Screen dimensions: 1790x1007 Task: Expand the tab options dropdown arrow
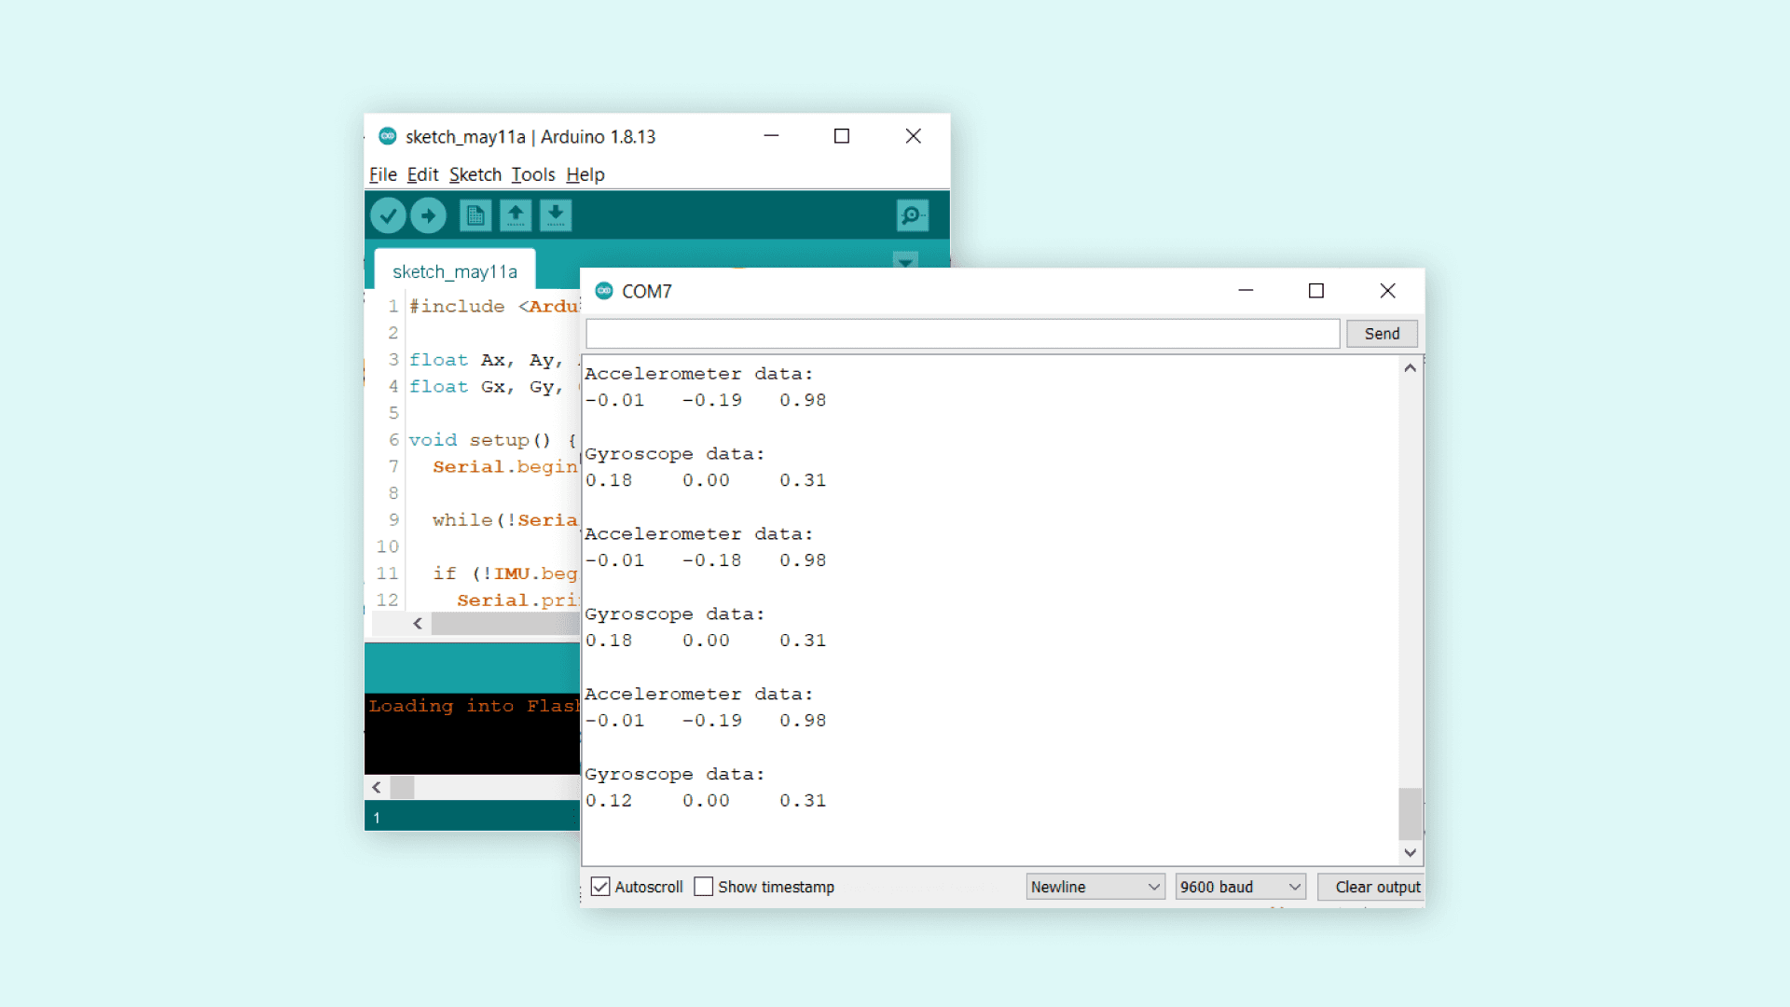point(905,261)
